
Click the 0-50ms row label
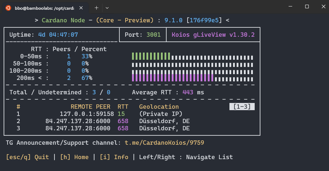tap(31, 56)
